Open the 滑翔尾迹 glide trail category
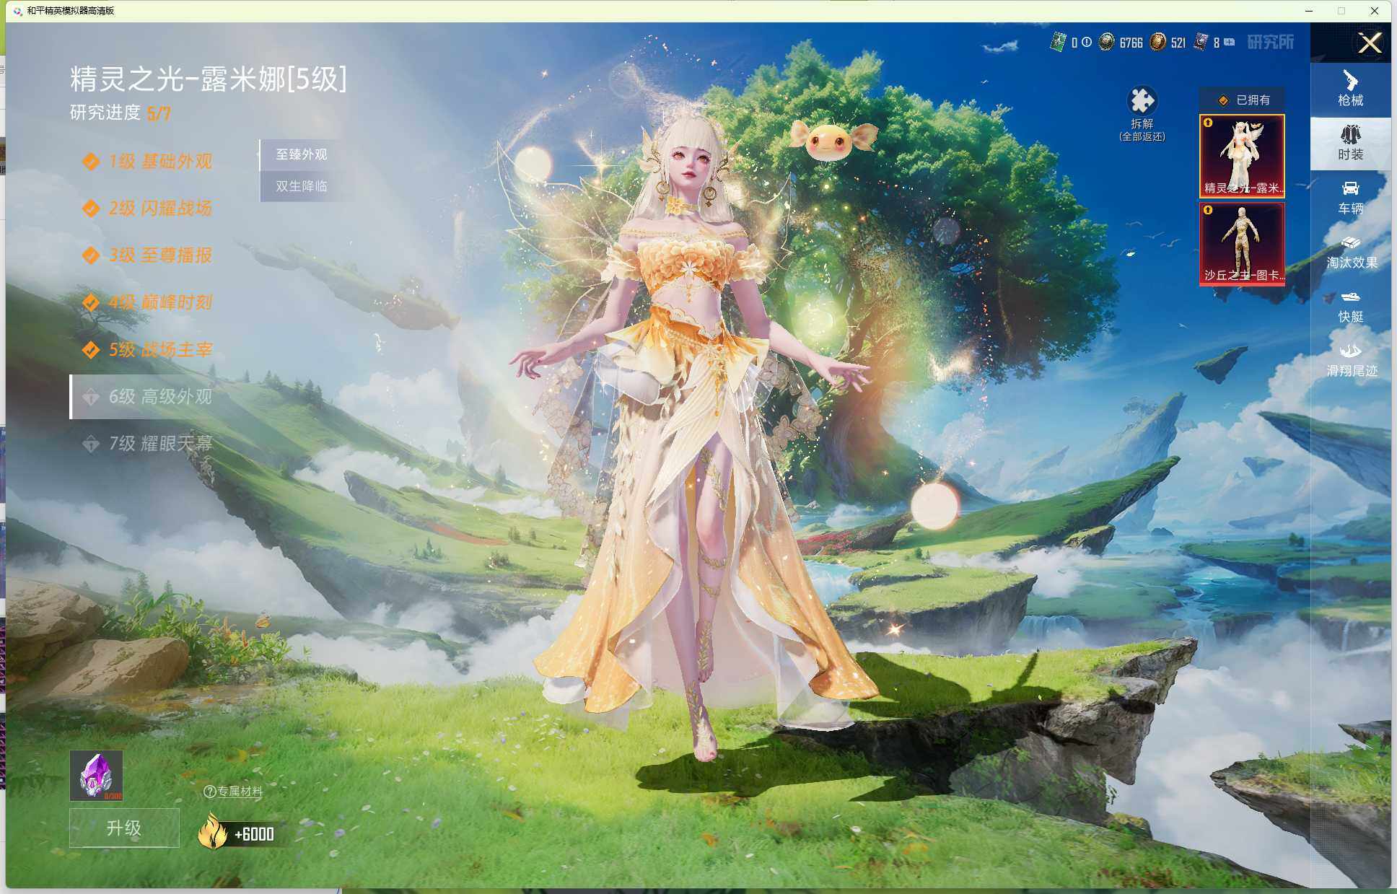Viewport: 1397px width, 894px height. tap(1351, 359)
